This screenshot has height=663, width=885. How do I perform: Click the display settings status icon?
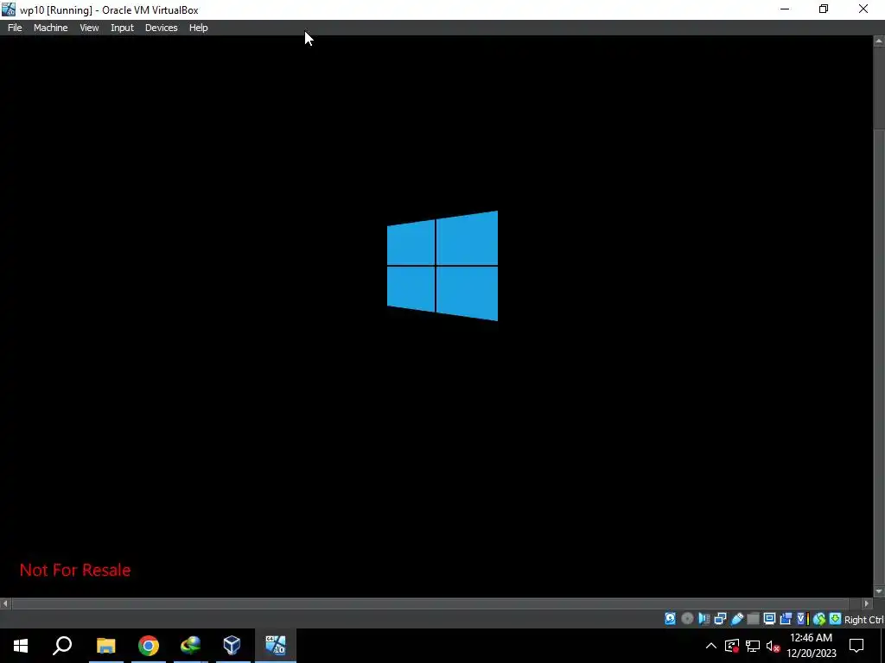tap(769, 619)
